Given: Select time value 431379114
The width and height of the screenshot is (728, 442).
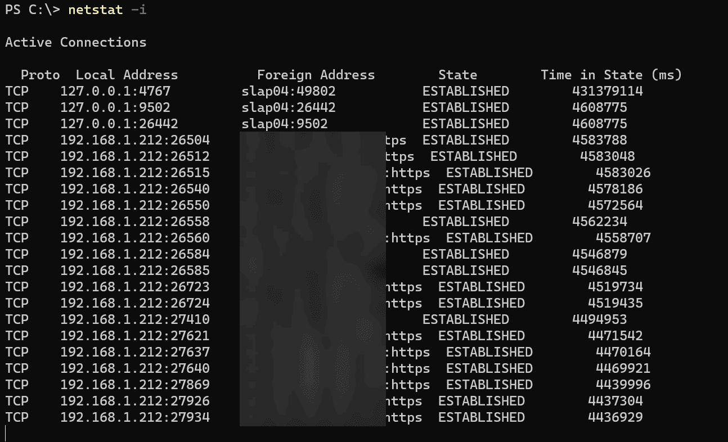Looking at the screenshot, I should [608, 91].
